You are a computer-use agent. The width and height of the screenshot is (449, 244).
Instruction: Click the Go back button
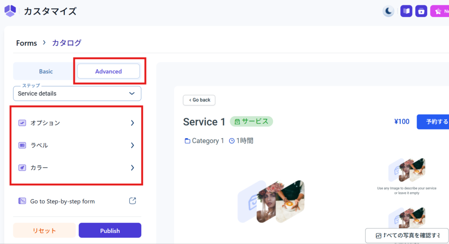coord(199,100)
